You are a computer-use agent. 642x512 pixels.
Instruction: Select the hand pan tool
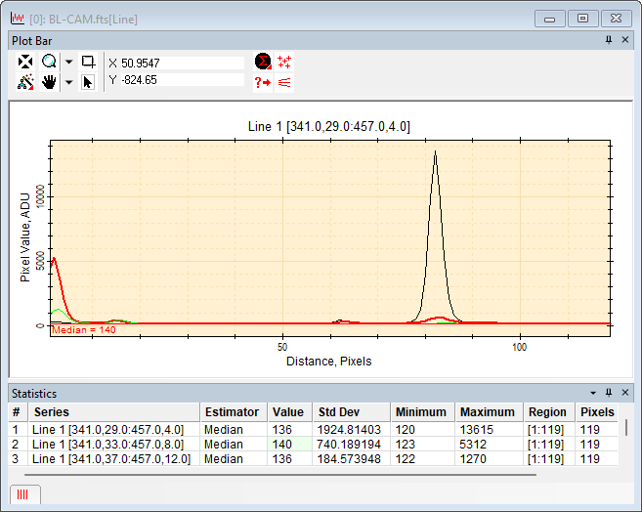click(x=49, y=82)
